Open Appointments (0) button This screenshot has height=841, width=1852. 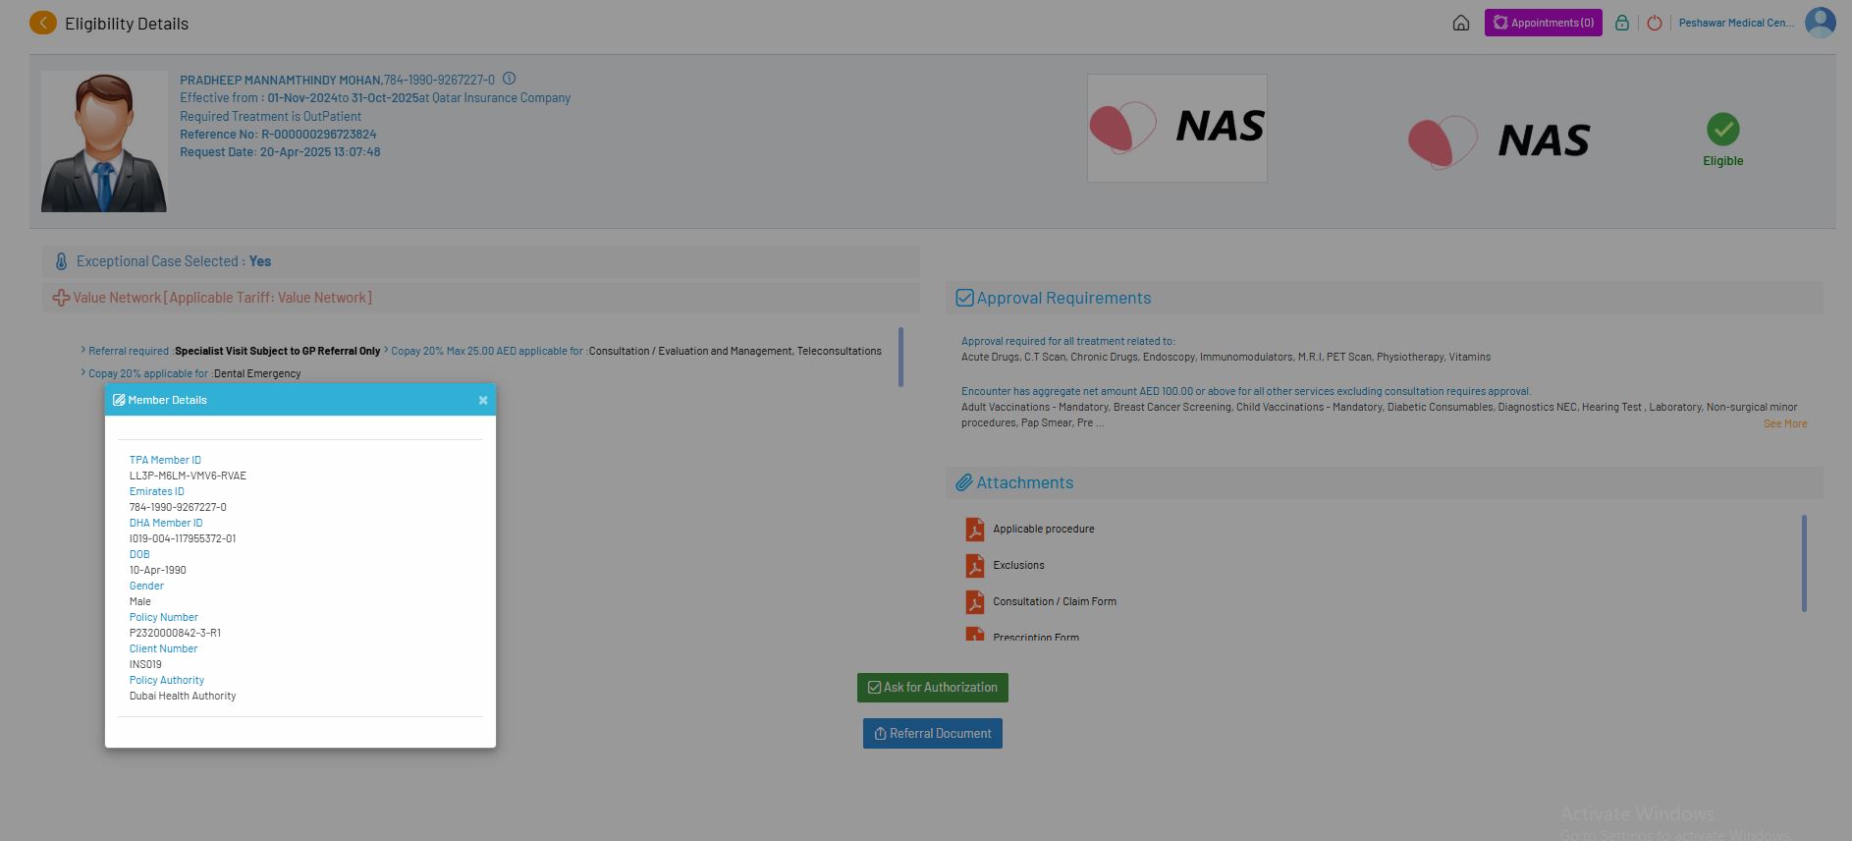coord(1543,23)
